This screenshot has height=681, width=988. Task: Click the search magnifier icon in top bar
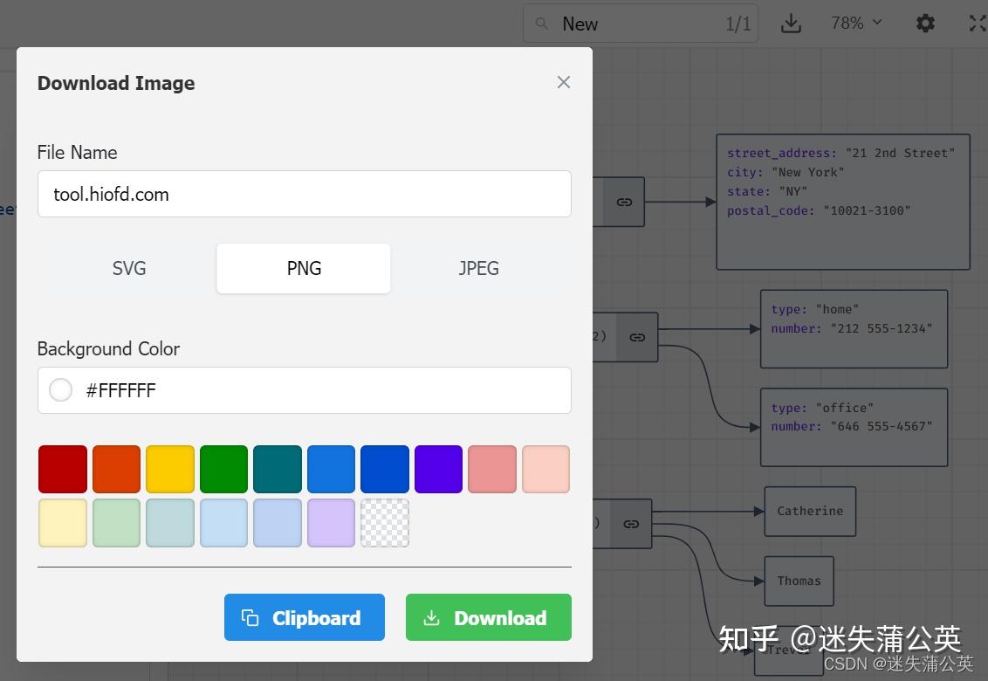[x=541, y=23]
